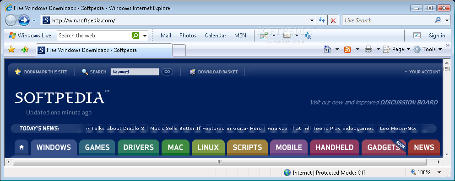Image resolution: width=455 pixels, height=181 pixels.
Task: Click the translate icon on Live toolbar
Action: (308, 36)
